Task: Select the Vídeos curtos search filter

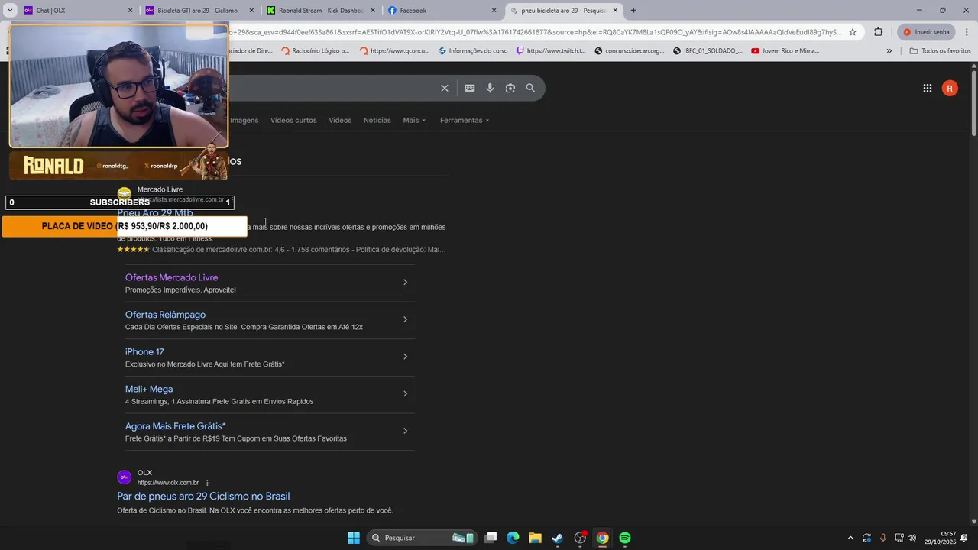Action: (293, 120)
